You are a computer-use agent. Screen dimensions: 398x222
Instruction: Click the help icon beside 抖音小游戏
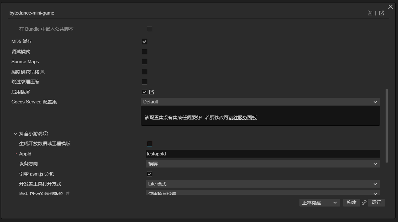click(46, 134)
